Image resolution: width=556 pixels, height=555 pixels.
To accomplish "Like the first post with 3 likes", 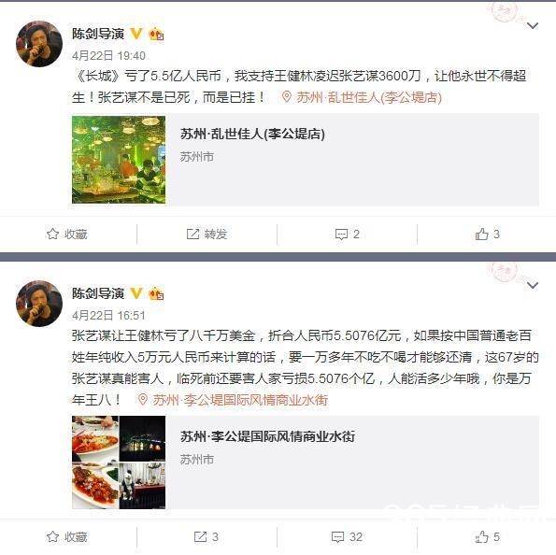I will [x=488, y=235].
